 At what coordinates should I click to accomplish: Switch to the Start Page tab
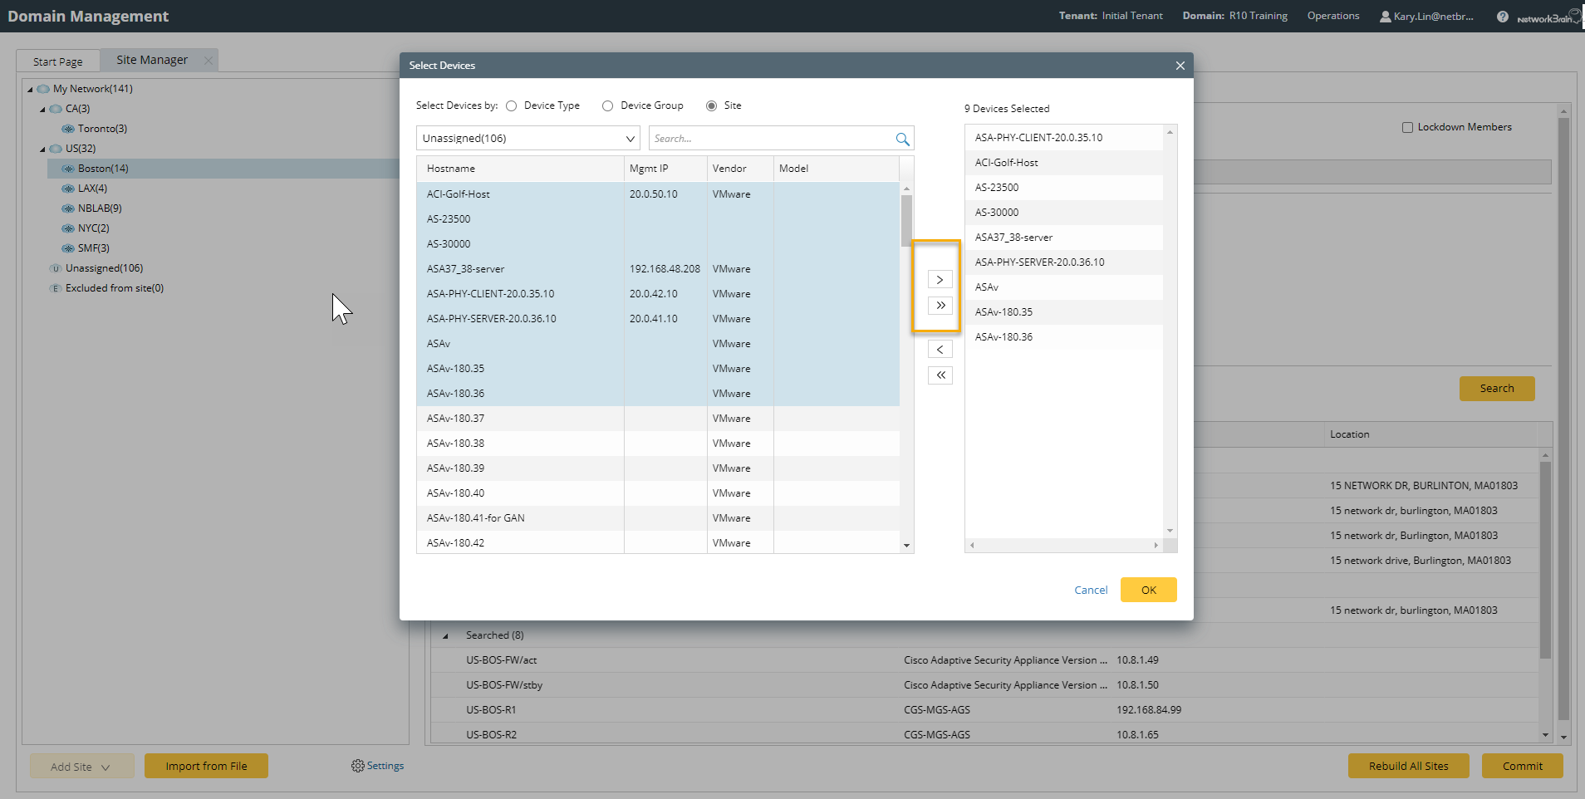point(58,61)
